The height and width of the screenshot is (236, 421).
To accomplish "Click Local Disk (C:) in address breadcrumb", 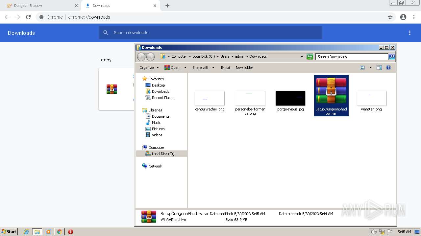I will (204, 56).
